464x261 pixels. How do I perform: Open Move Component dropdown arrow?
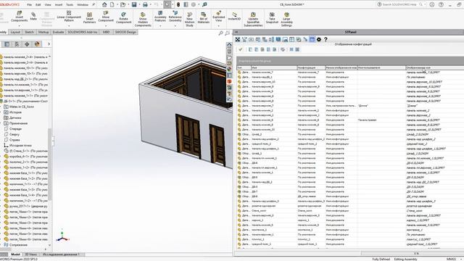coord(106,26)
